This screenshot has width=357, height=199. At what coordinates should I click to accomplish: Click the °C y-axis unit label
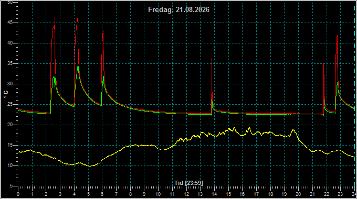tap(6, 94)
